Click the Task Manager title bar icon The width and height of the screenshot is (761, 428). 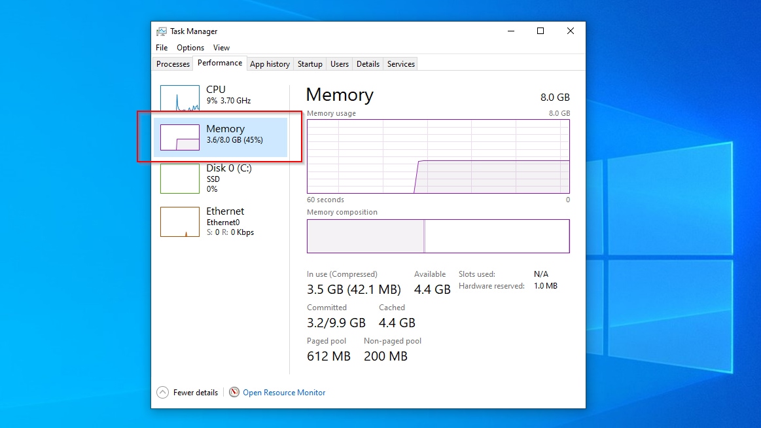click(162, 31)
